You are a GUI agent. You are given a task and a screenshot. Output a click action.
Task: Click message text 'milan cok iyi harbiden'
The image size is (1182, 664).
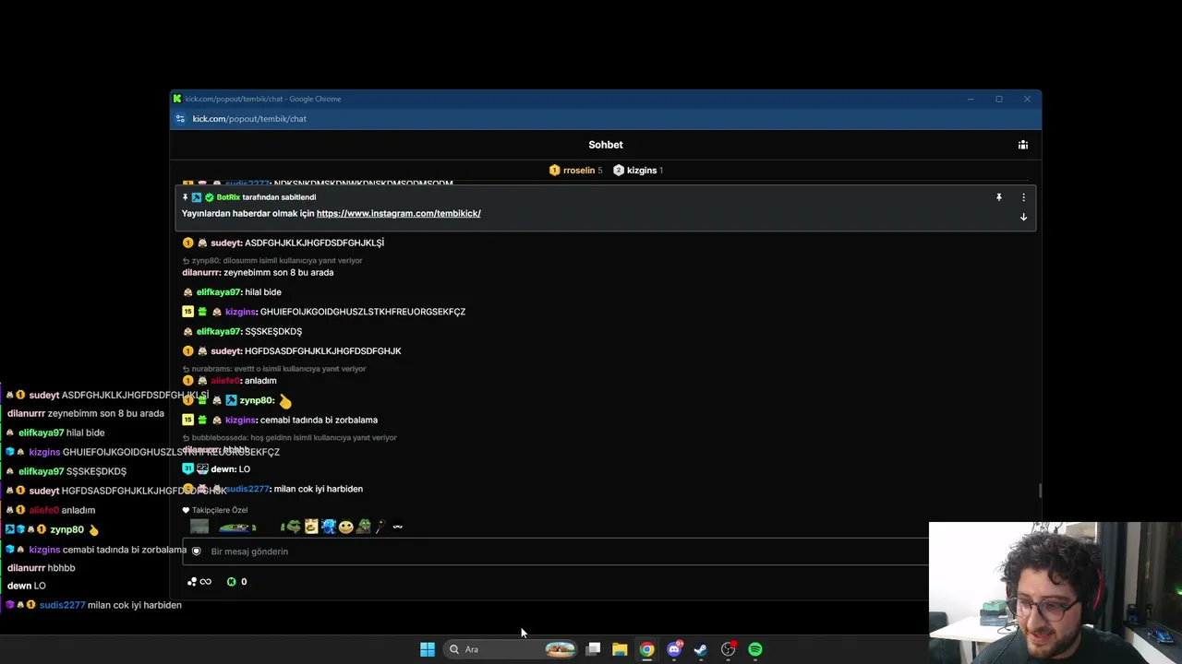coord(318,489)
